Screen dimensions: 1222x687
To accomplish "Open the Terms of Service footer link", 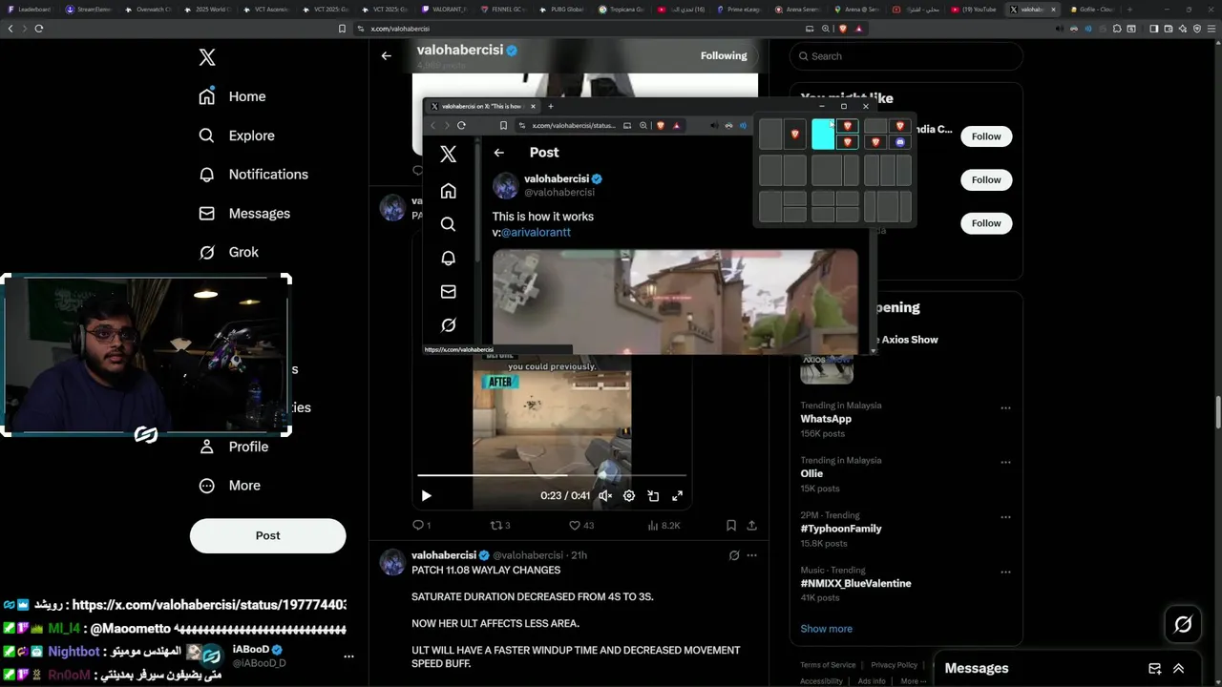I will (x=829, y=665).
